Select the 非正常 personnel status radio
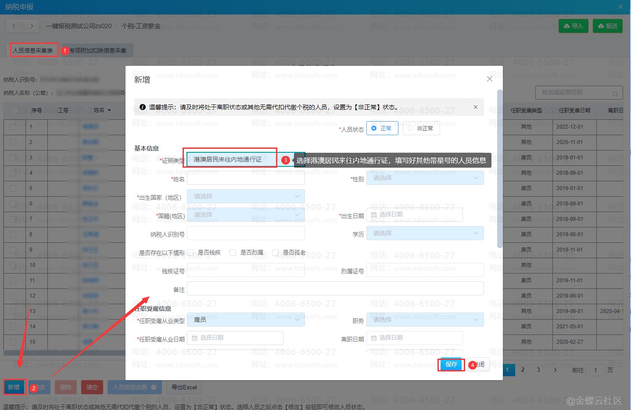631x410 pixels. pos(410,129)
